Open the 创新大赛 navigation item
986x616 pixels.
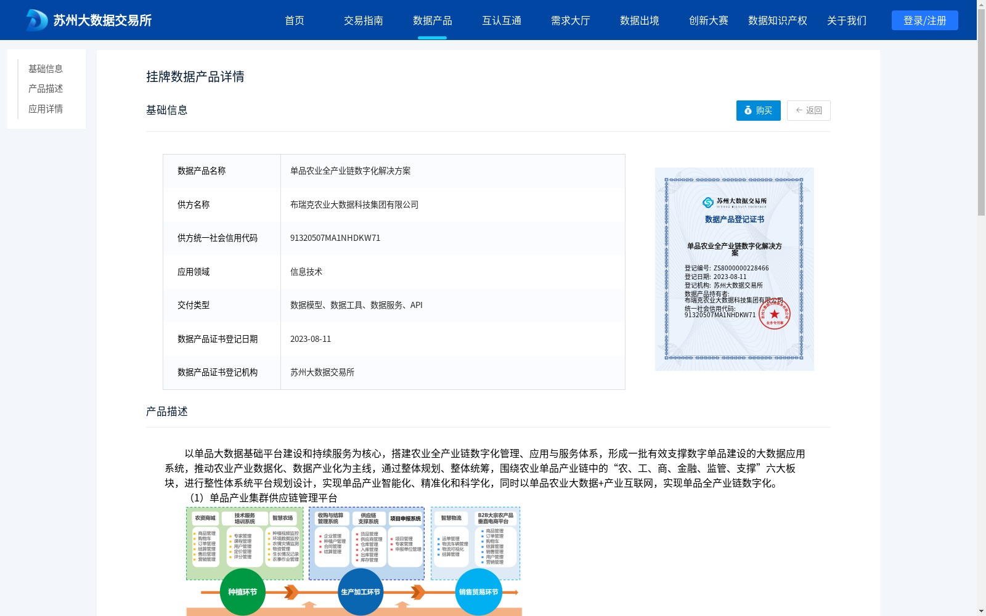[x=709, y=20]
